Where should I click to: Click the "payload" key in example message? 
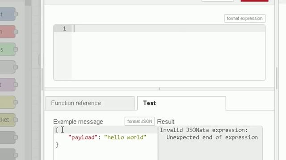[x=83, y=137]
